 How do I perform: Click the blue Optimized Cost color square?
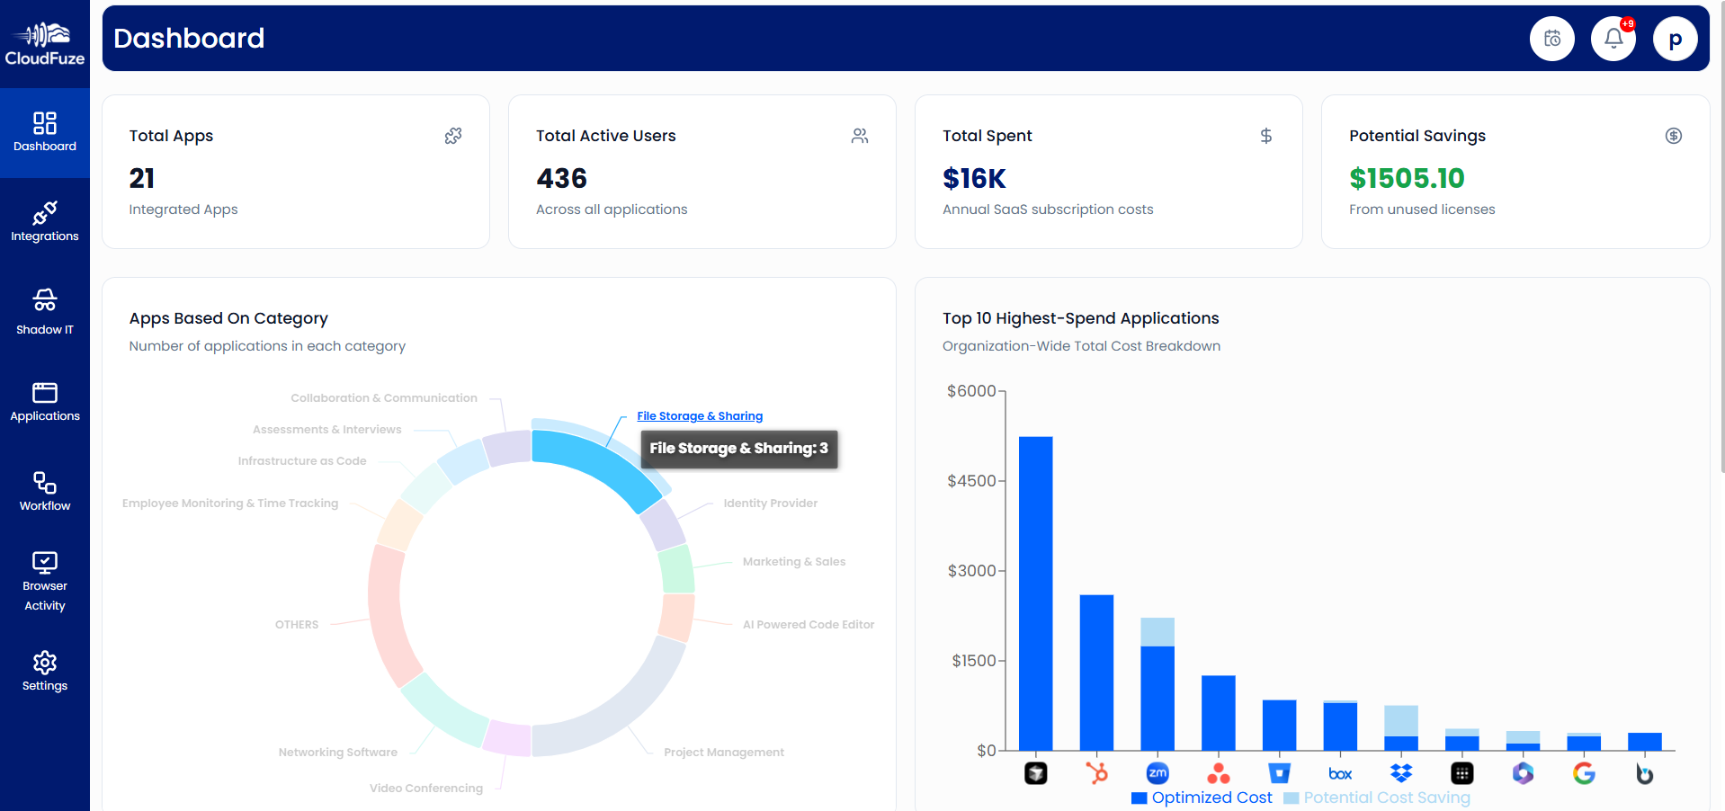pos(1139,797)
